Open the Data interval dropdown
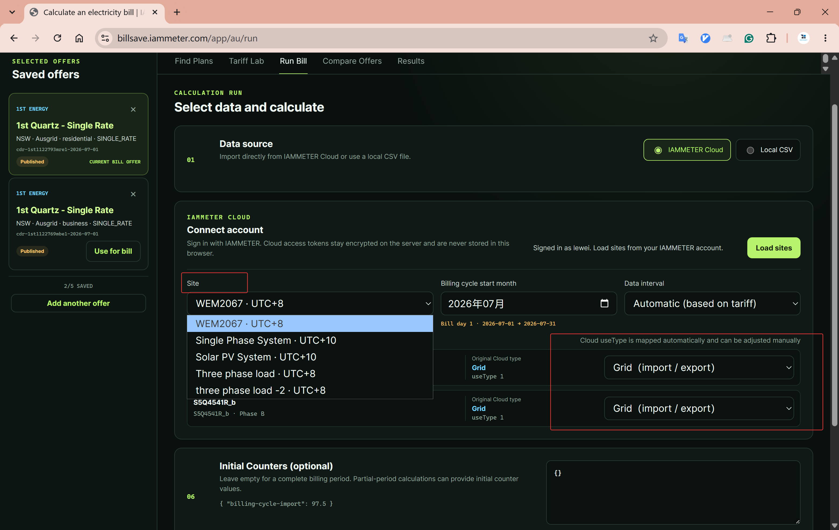Viewport: 839px width, 530px height. click(x=712, y=303)
